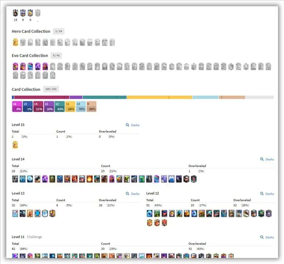The image size is (284, 264).
Task: Click the last locked evo card in first row
Action: click(x=268, y=66)
